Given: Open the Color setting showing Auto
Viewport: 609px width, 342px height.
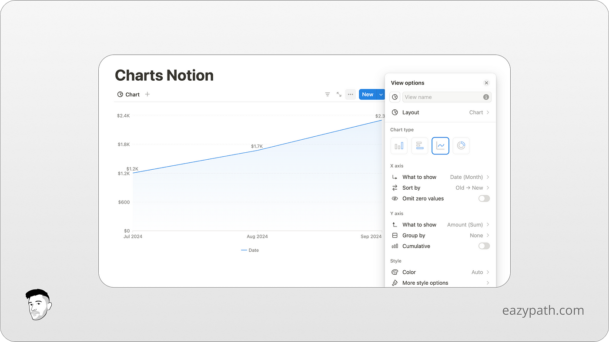Looking at the screenshot, I should 476,272.
